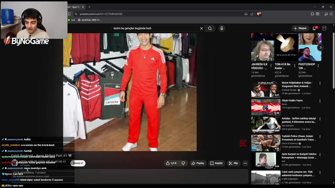The height and width of the screenshot is (188, 335).
Task: Open Turkish Police Chase video title
Action: coord(299,138)
